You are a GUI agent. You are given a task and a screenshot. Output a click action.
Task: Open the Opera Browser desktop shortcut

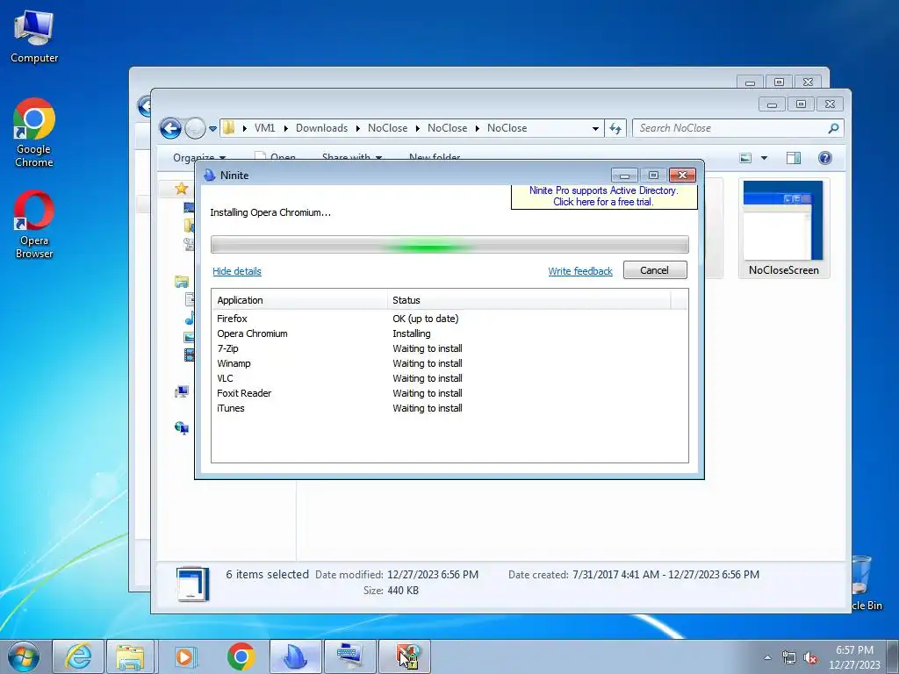pos(34,225)
